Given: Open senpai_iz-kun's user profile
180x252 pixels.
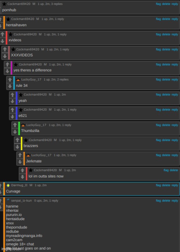Looking at the screenshot, I should pyautogui.click(x=22, y=201).
